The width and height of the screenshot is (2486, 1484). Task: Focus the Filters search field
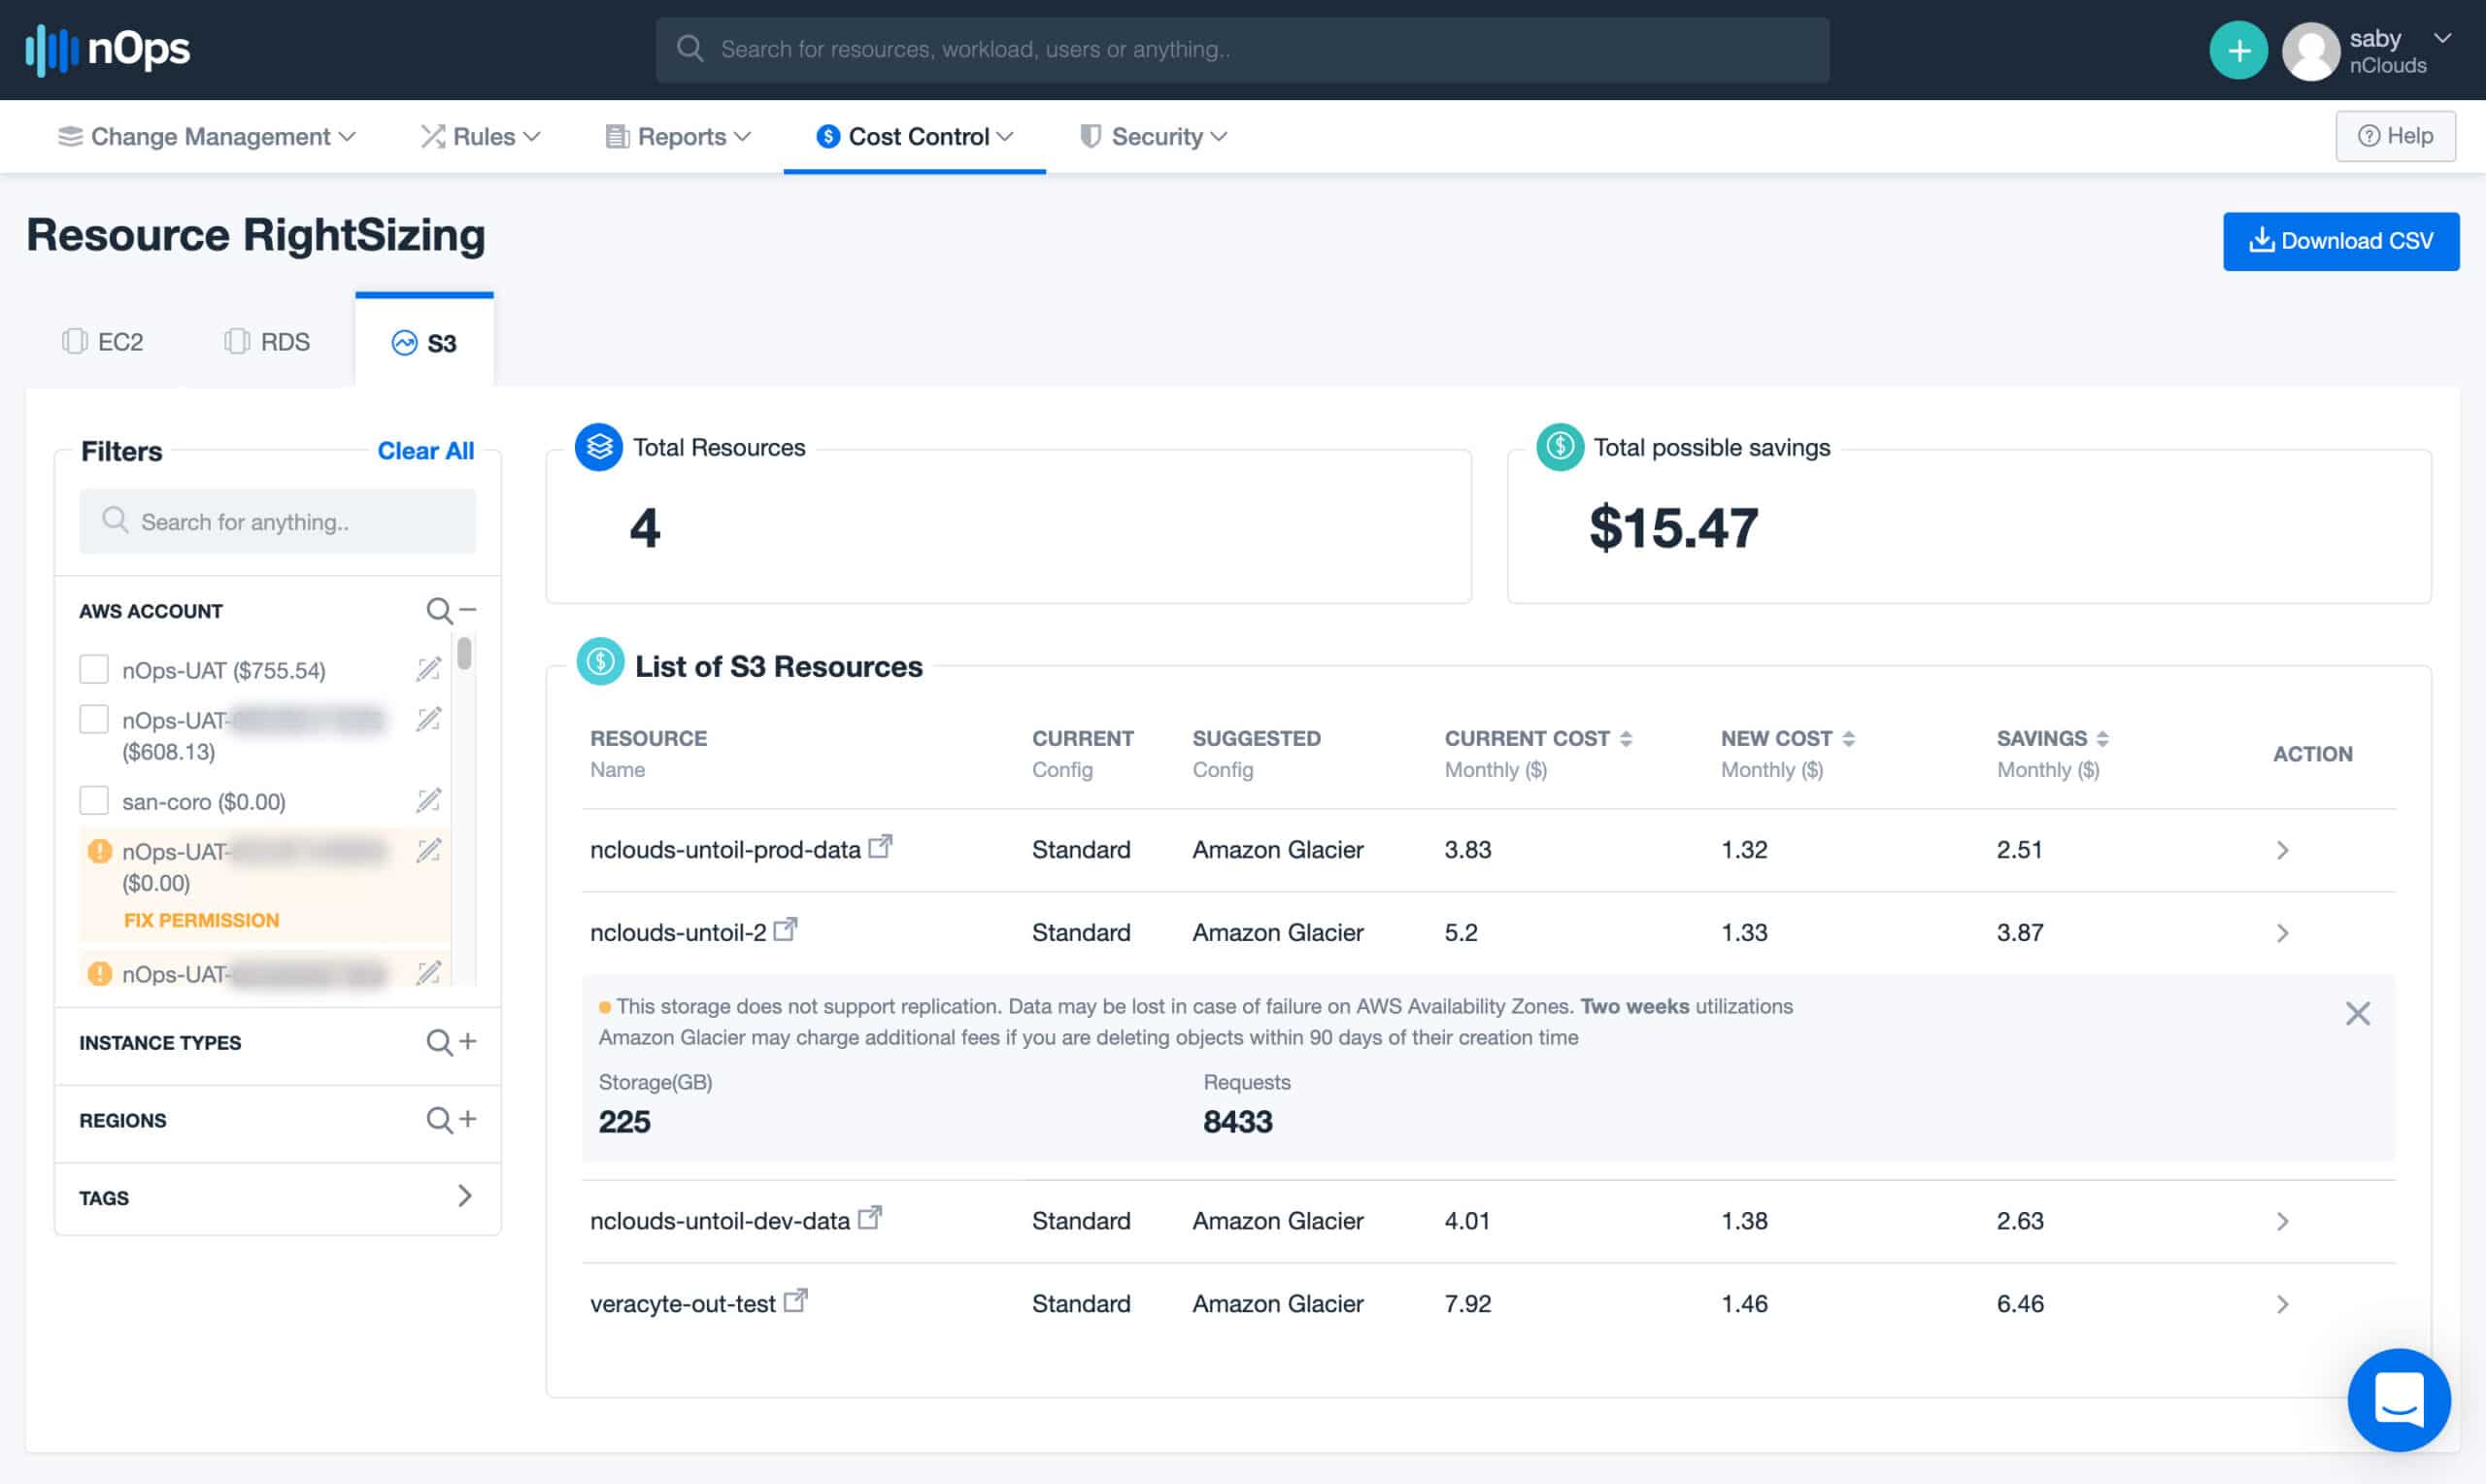pyautogui.click(x=278, y=521)
